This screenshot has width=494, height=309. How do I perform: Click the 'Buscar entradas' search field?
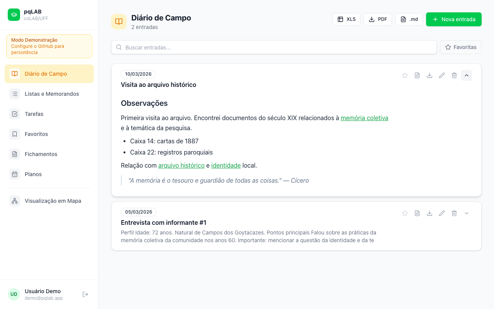click(274, 47)
